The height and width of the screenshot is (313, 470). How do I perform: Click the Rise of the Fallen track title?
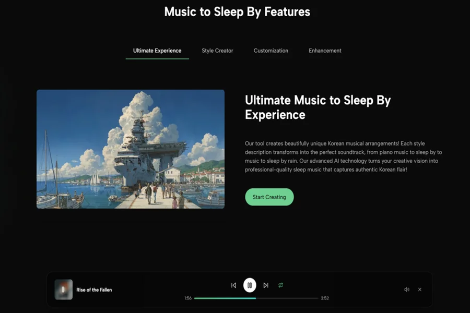pos(94,290)
